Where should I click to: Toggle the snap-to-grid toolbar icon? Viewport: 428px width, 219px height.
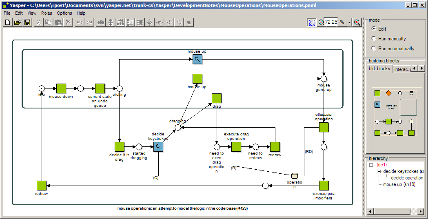(140, 22)
